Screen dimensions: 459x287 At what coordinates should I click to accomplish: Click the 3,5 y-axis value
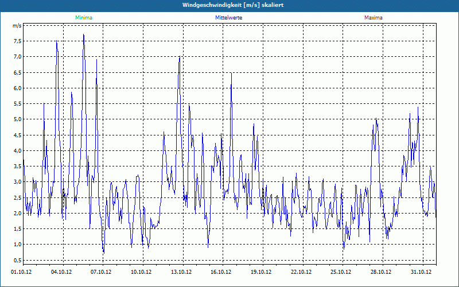(x=18, y=166)
